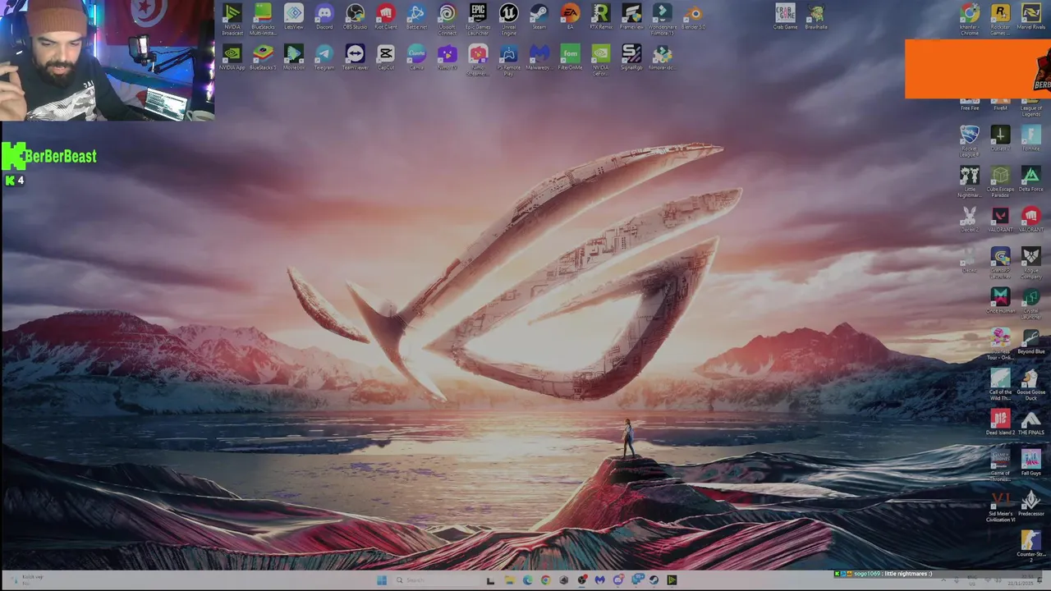Launch CapCut desktop shortcut
Viewport: 1051px width, 591px height.
pos(386,57)
